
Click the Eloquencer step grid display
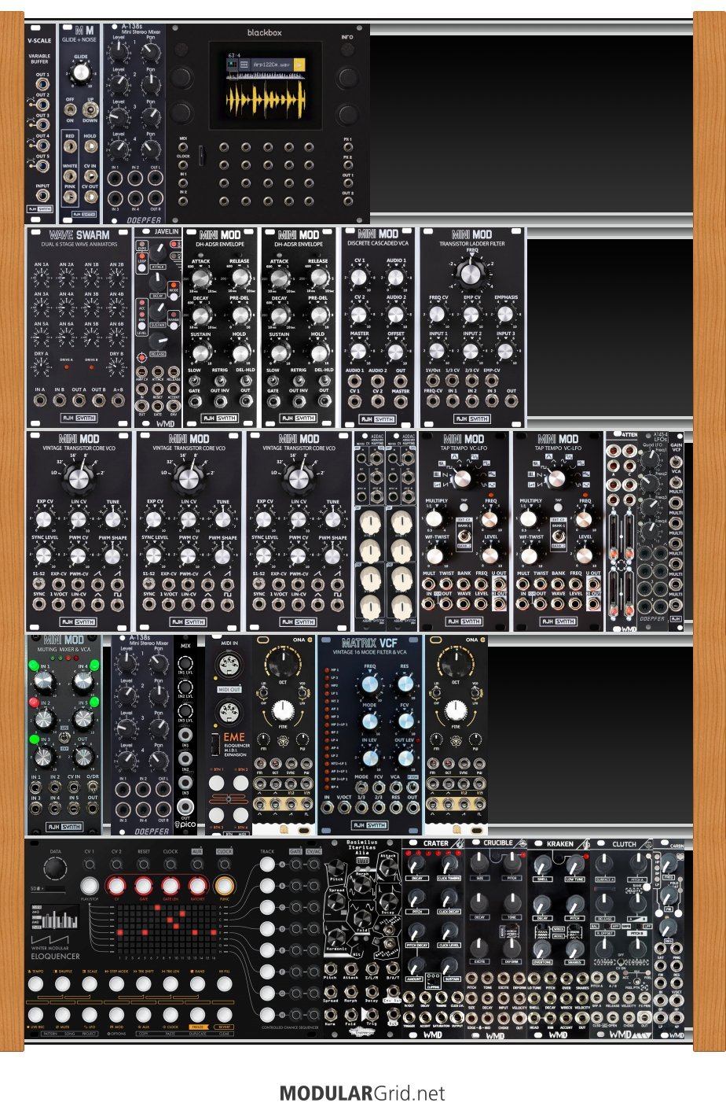[167, 929]
